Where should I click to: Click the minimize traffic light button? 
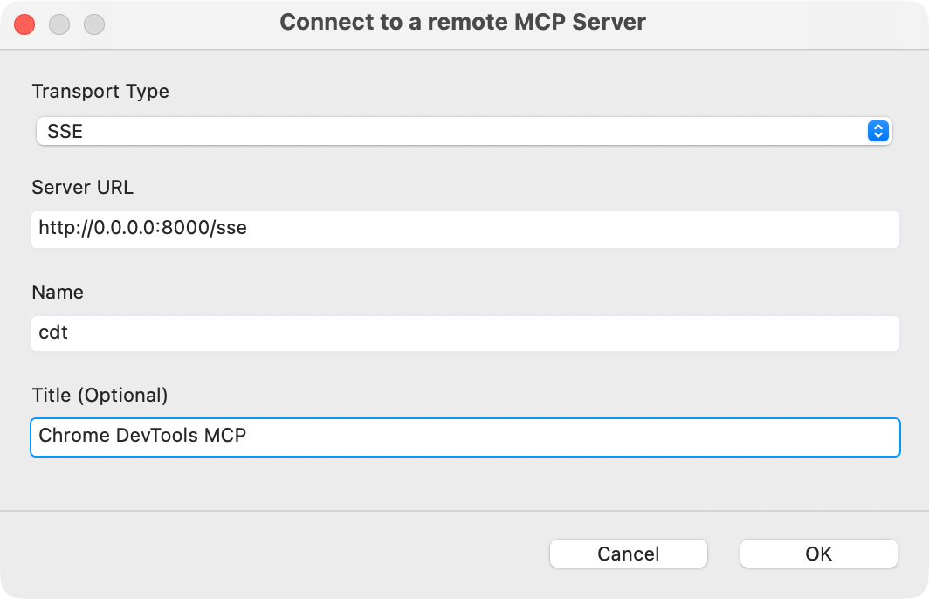click(x=59, y=24)
